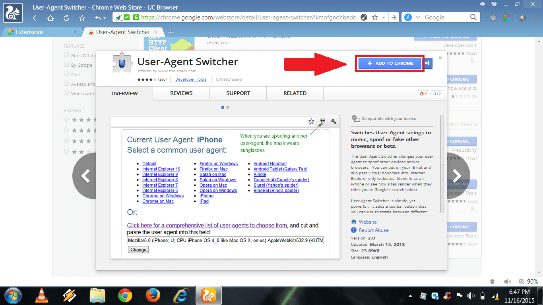Viewport: 543px width, 305px height.
Task: Open the favorites star in toolbar
Action: [82, 18]
